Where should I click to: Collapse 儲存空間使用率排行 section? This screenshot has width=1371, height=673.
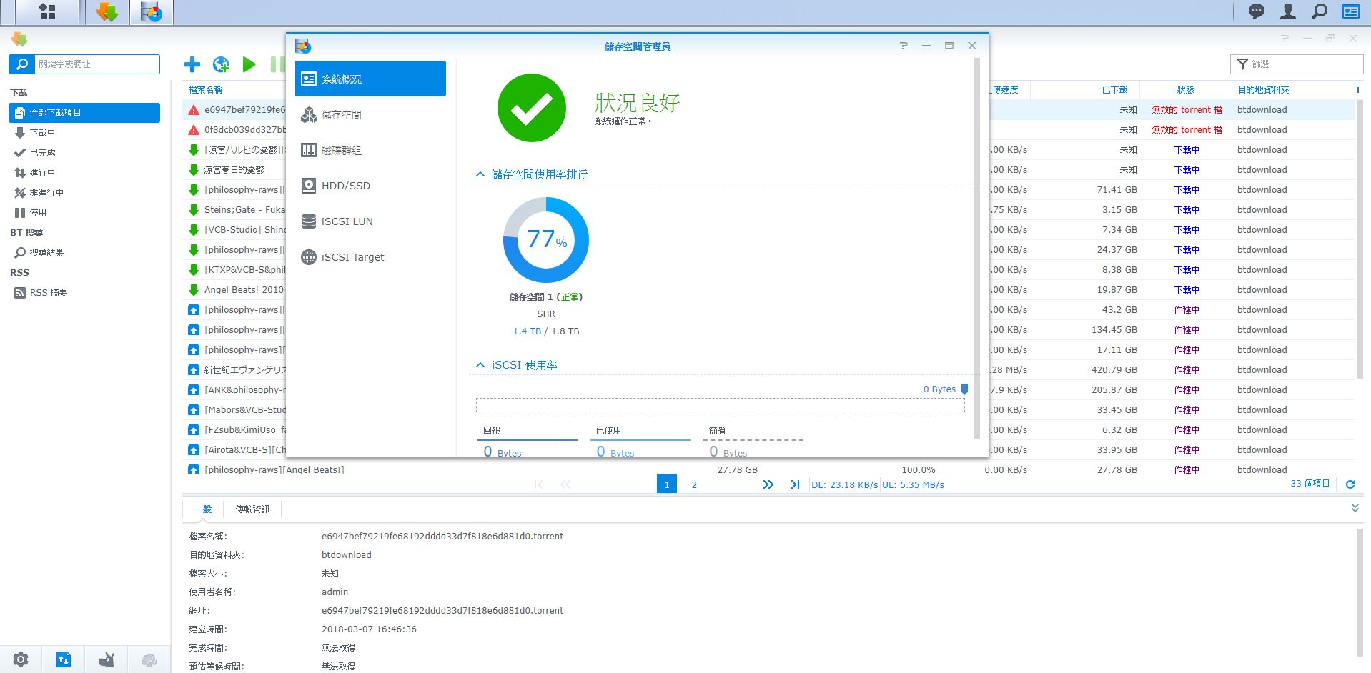click(x=480, y=174)
